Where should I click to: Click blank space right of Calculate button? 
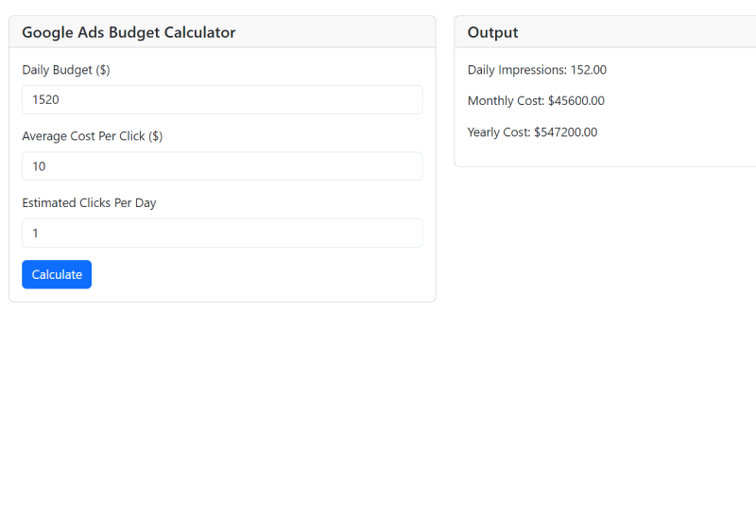point(255,274)
